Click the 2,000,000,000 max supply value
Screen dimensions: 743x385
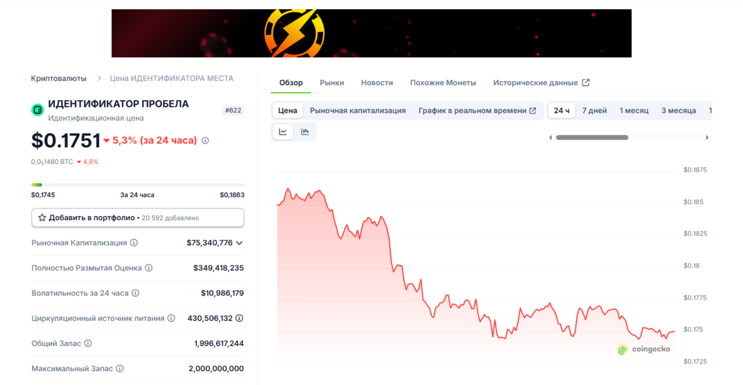click(216, 368)
